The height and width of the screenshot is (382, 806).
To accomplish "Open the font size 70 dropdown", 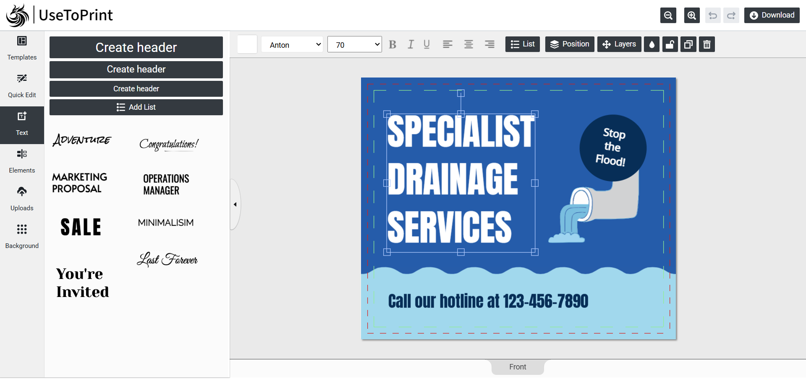I will tap(354, 44).
